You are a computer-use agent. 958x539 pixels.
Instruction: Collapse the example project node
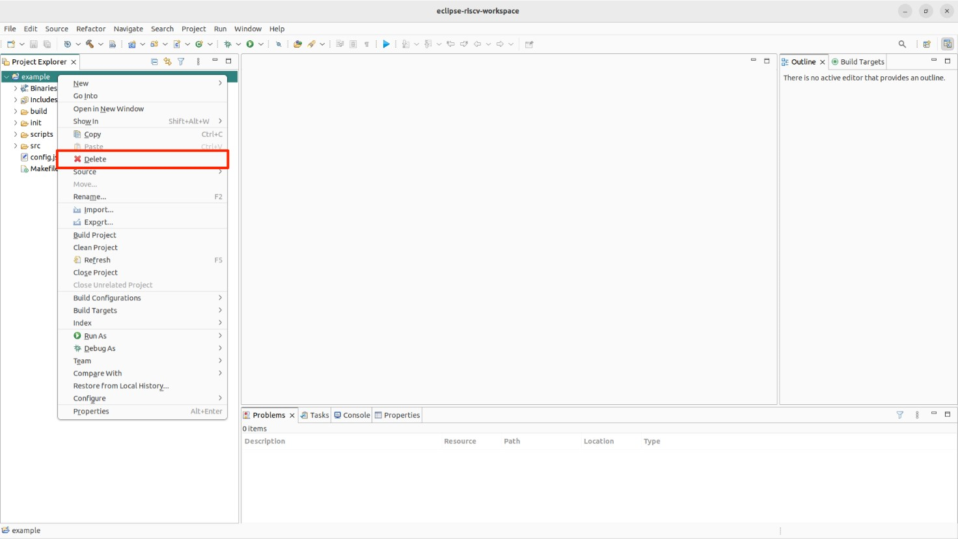click(7, 77)
